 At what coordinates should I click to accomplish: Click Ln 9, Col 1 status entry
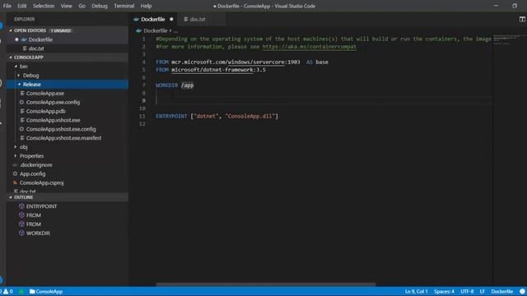[x=416, y=291]
